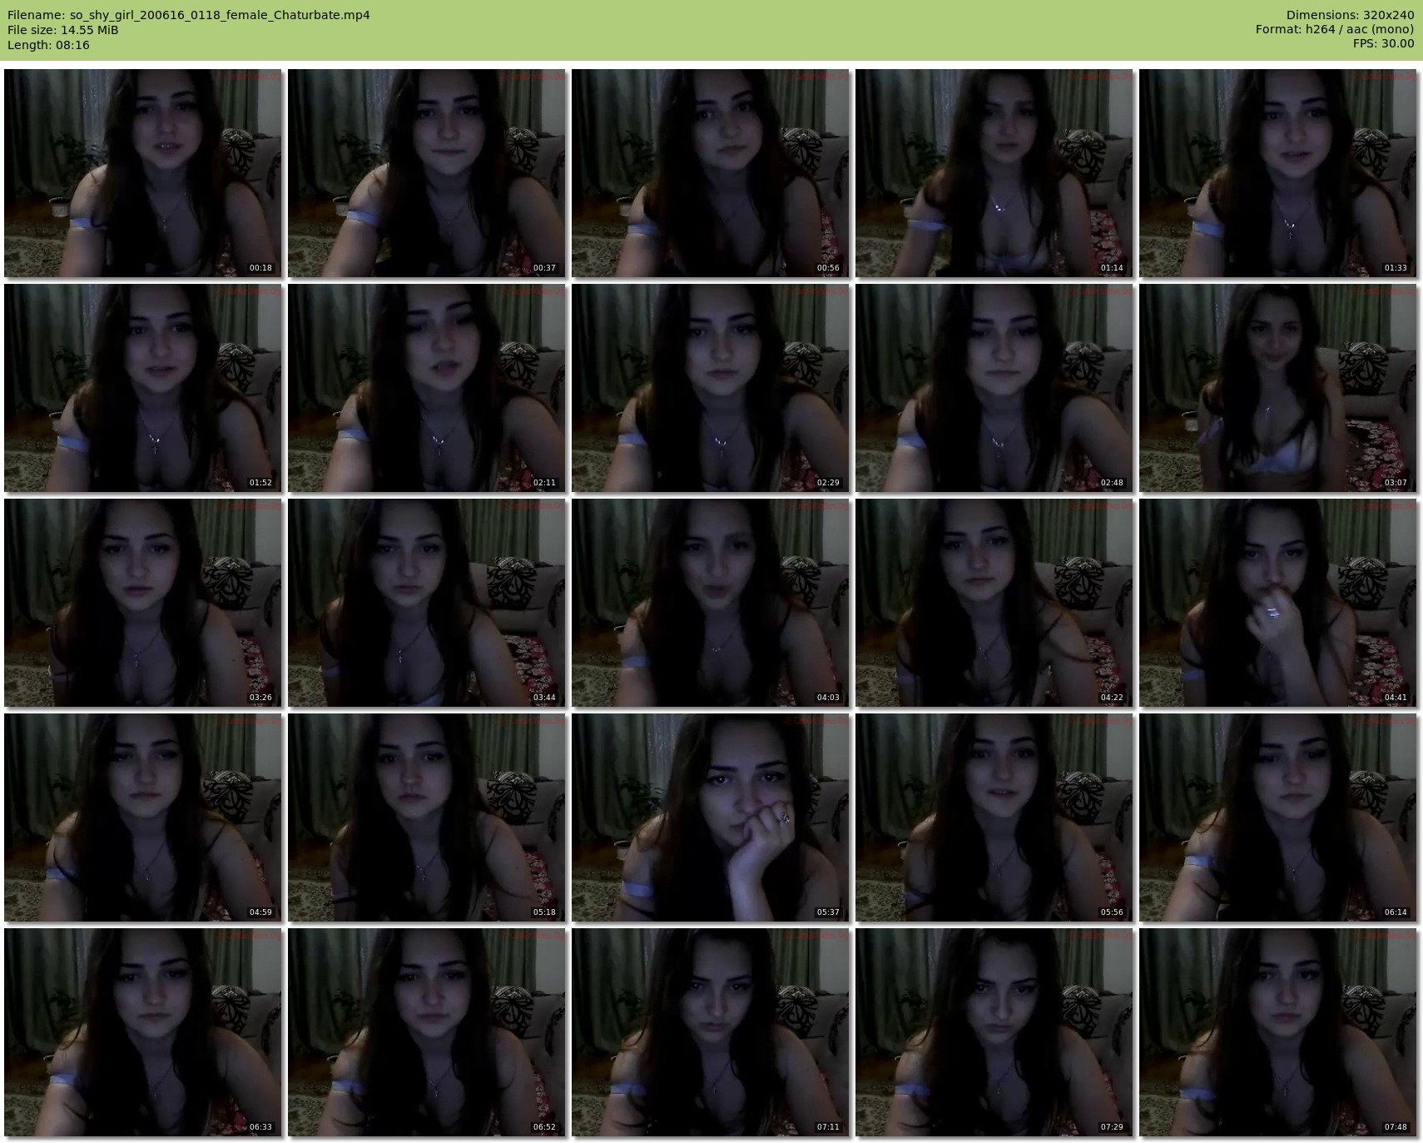Click the frame labeled 05:56

click(x=994, y=817)
